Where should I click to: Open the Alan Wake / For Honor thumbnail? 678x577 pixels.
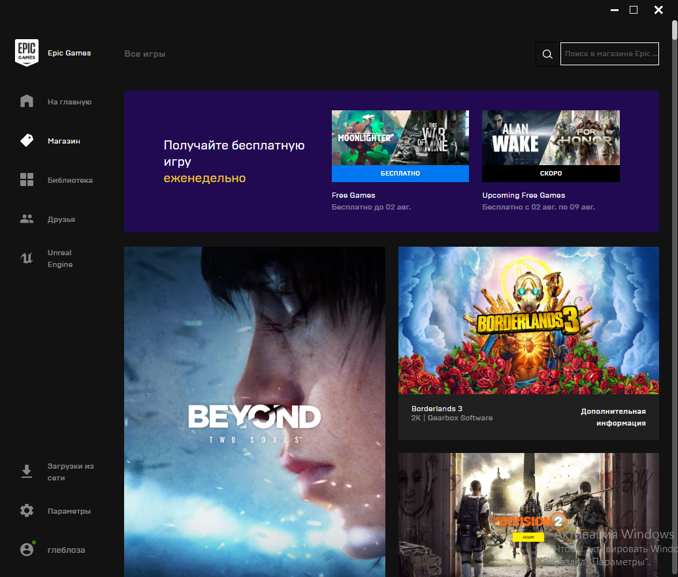(x=551, y=138)
